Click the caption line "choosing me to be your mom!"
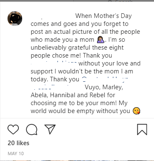 coord(74,103)
